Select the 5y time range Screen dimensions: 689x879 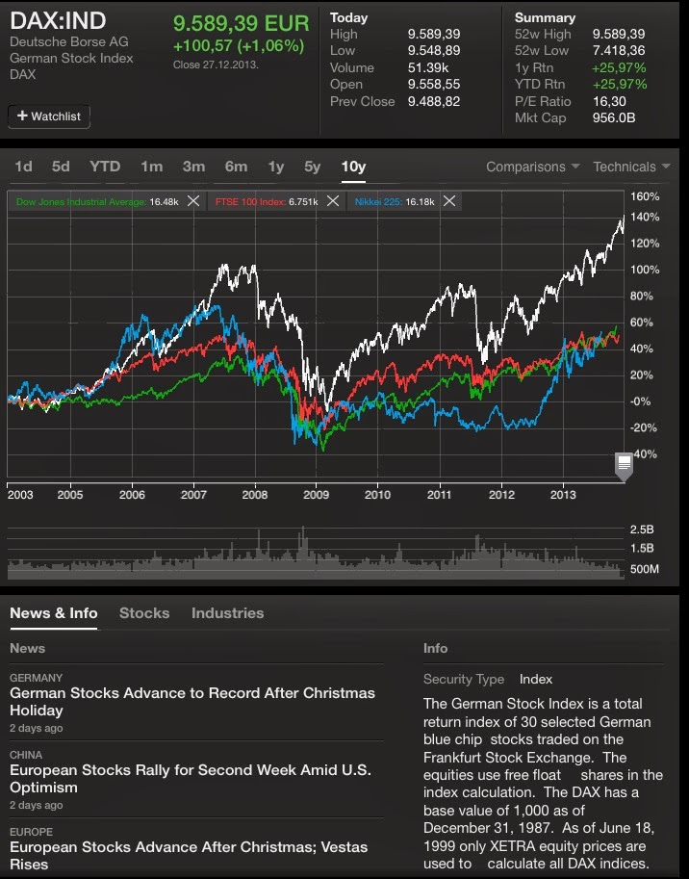click(x=313, y=167)
